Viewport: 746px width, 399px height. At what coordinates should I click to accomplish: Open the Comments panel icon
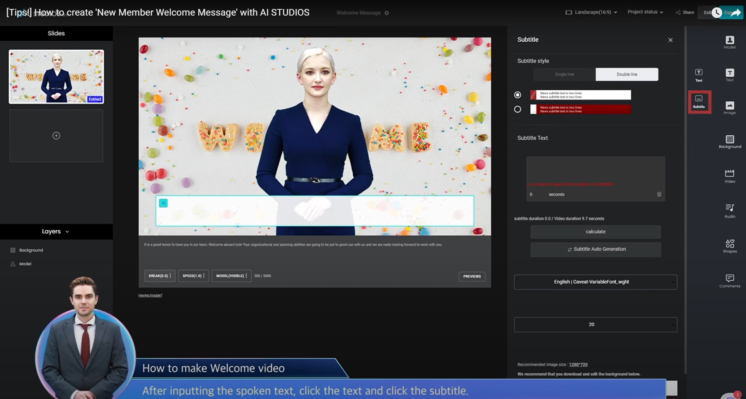coord(730,281)
